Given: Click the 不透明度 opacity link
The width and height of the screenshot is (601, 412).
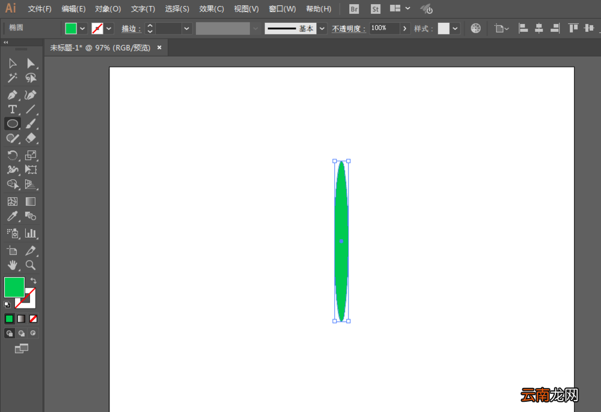Looking at the screenshot, I should (348, 28).
